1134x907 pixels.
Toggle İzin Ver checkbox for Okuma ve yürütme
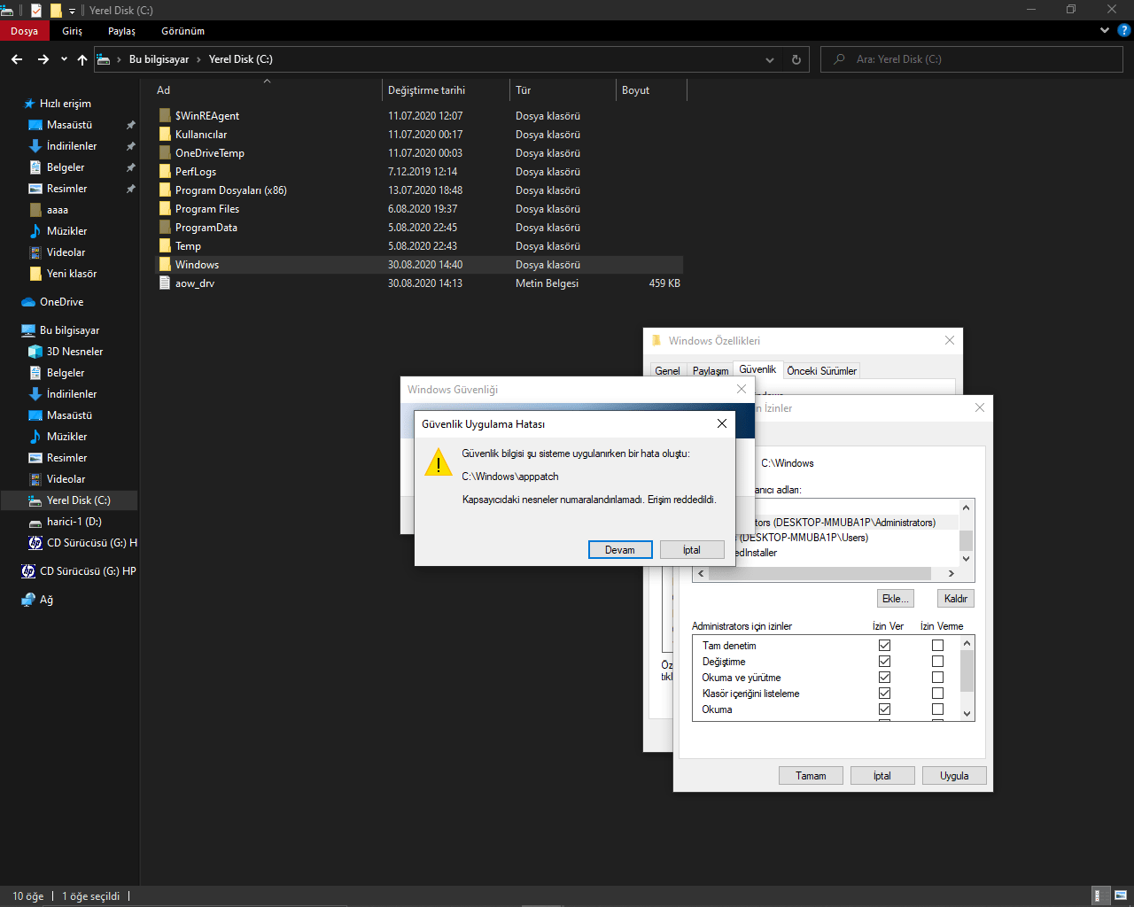click(884, 678)
